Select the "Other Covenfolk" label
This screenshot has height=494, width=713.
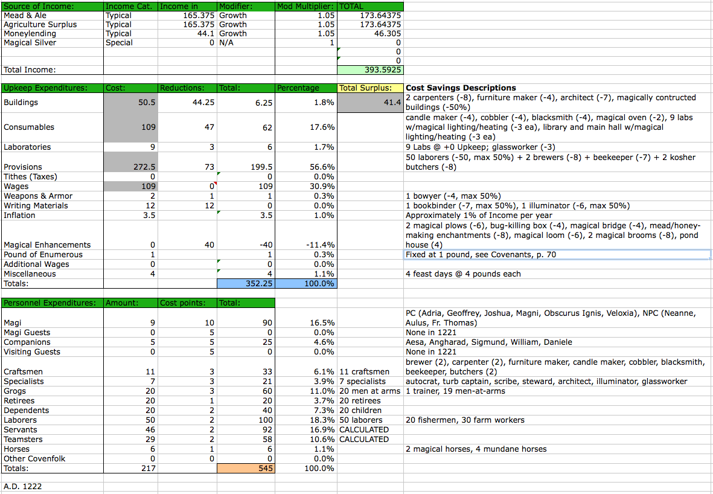click(x=53, y=458)
